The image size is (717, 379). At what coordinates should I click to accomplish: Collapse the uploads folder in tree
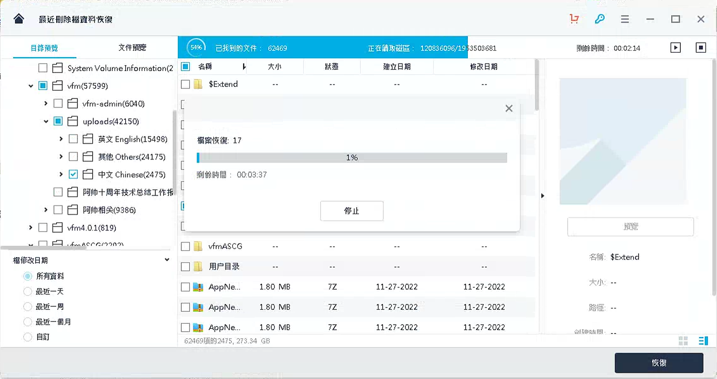pyautogui.click(x=46, y=121)
